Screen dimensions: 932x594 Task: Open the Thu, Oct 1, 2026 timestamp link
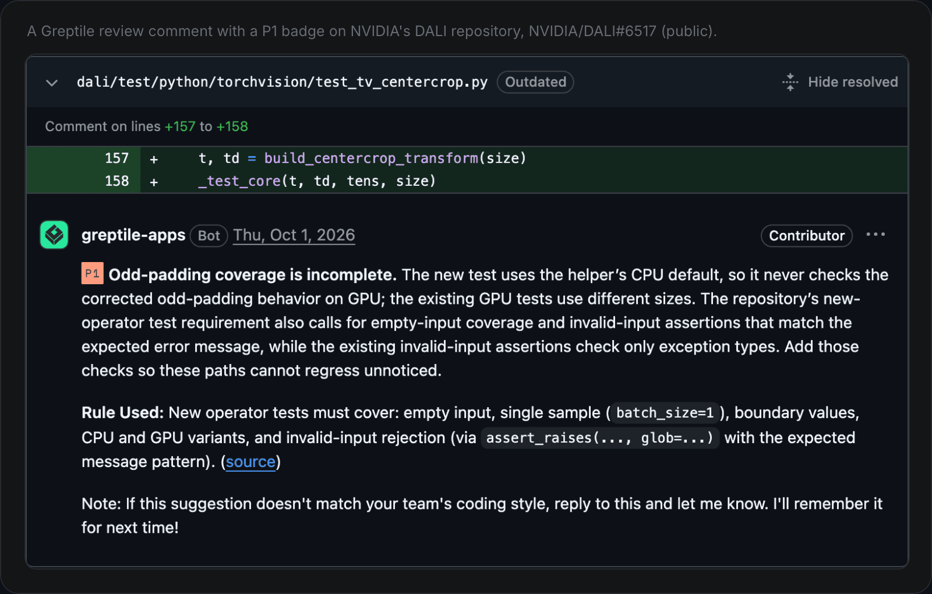[x=294, y=235]
